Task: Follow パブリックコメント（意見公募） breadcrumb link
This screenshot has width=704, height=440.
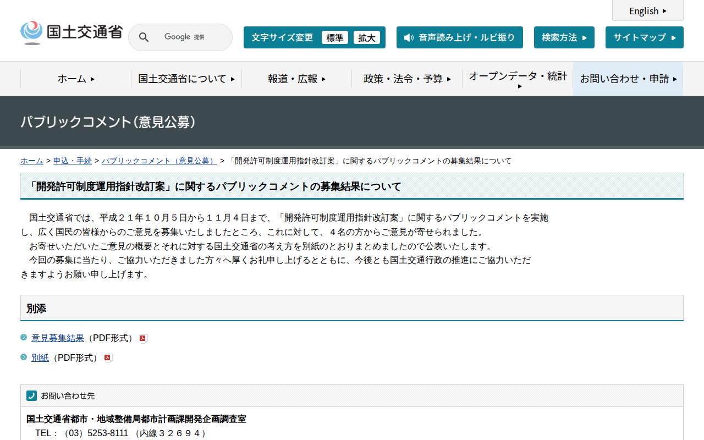Action: tap(159, 161)
